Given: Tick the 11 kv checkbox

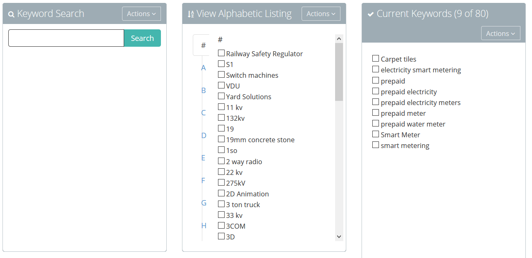Looking at the screenshot, I should 221,107.
